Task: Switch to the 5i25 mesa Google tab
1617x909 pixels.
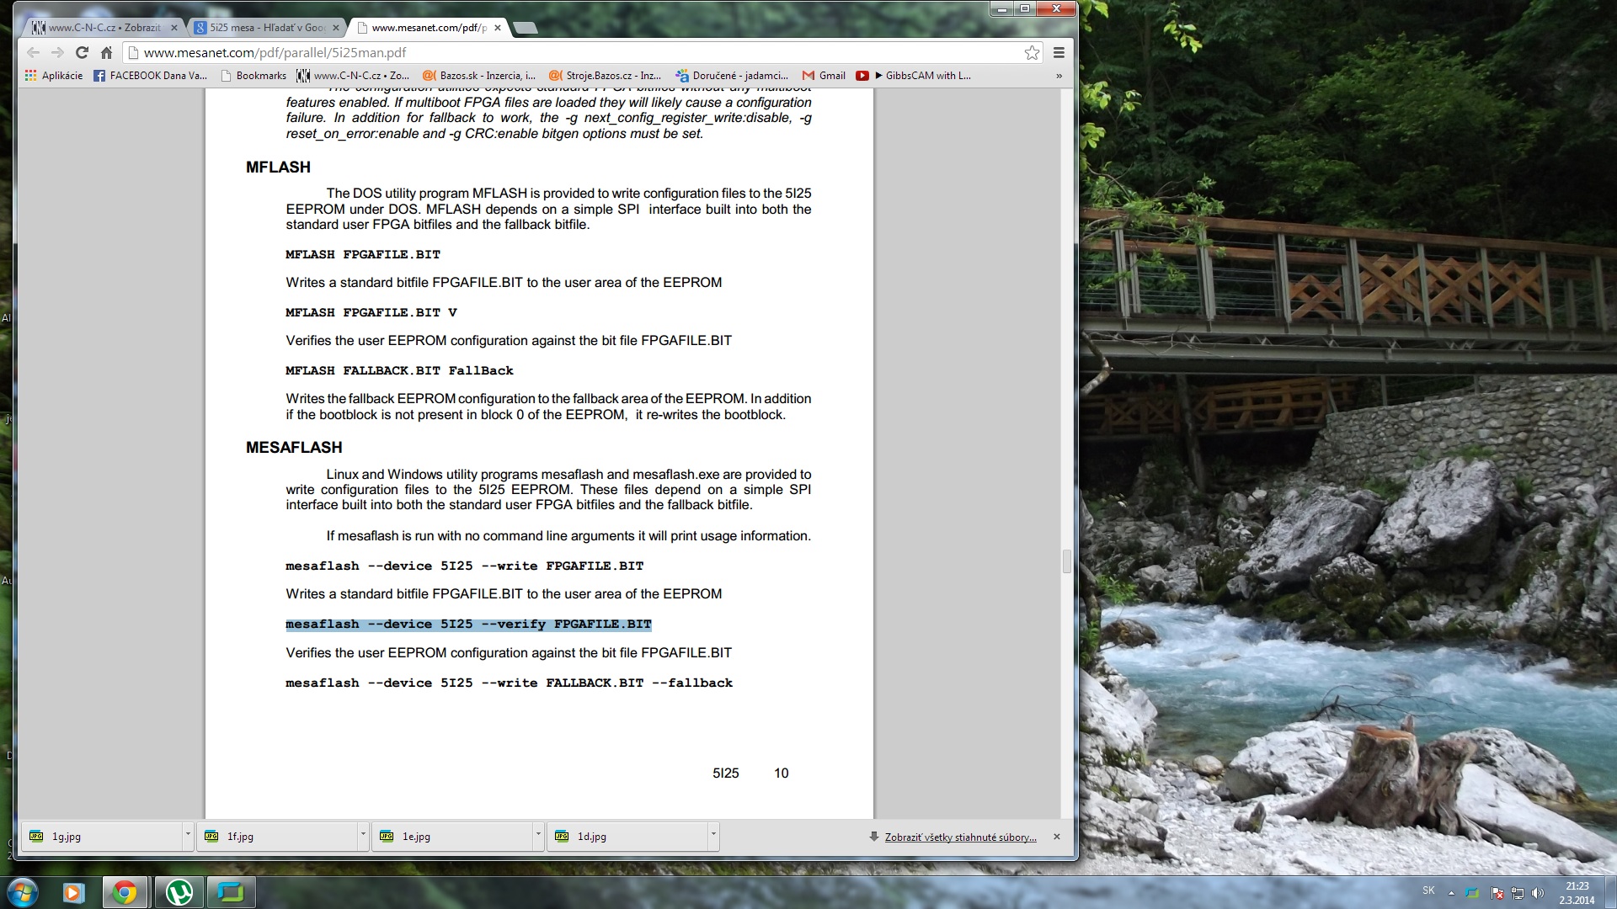Action: pos(265,28)
